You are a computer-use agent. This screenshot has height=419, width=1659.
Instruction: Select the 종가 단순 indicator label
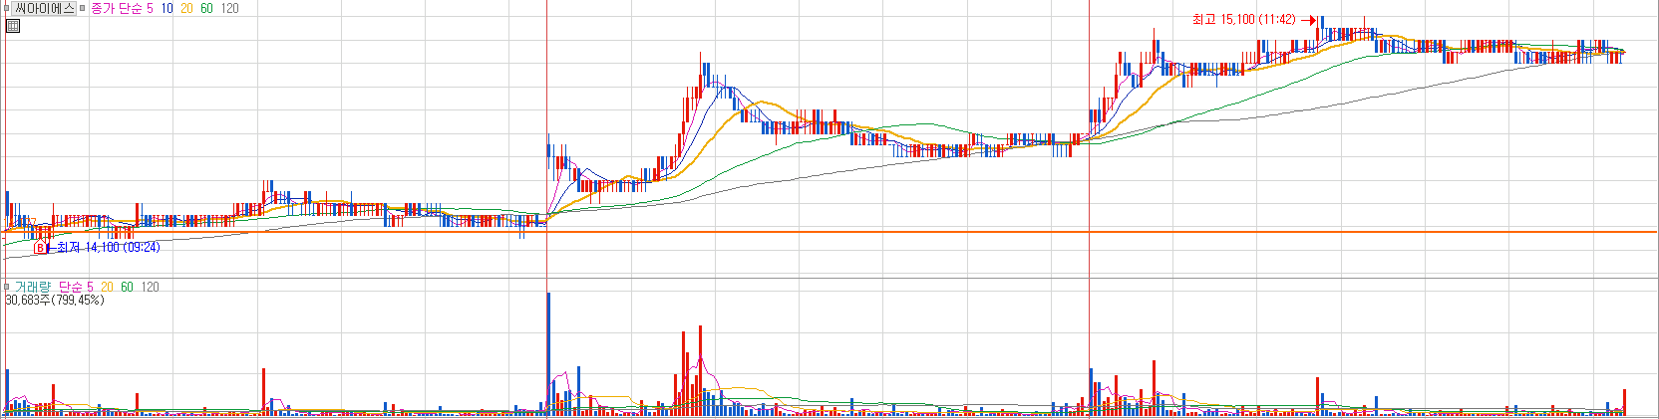pos(117,8)
